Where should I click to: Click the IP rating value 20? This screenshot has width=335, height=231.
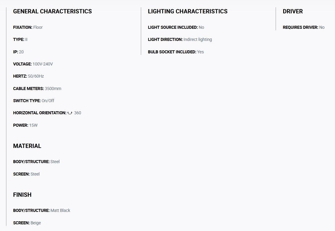click(x=21, y=52)
